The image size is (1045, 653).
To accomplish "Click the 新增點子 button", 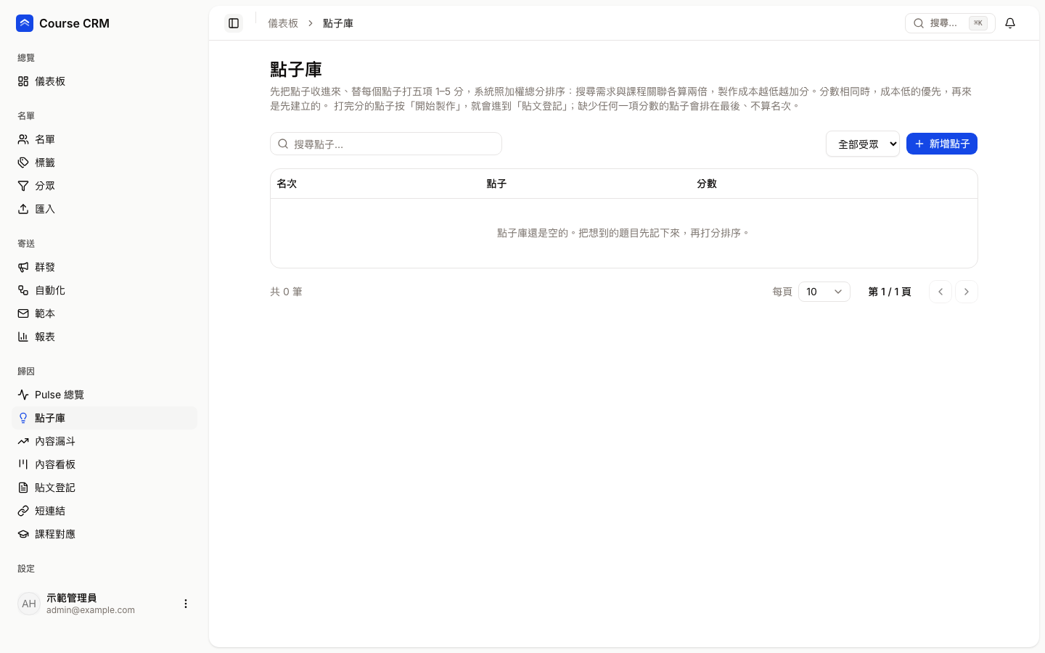I will click(x=942, y=144).
